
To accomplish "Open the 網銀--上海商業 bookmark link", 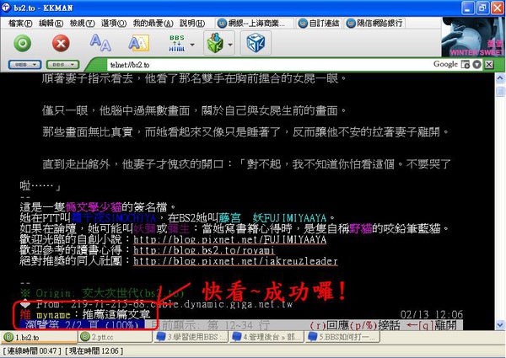I will pyautogui.click(x=255, y=24).
